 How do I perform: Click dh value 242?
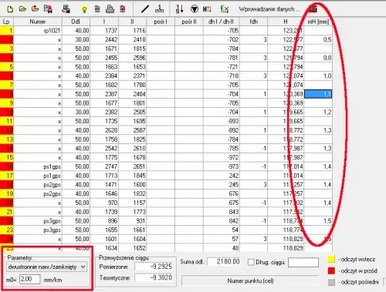(x=222, y=176)
